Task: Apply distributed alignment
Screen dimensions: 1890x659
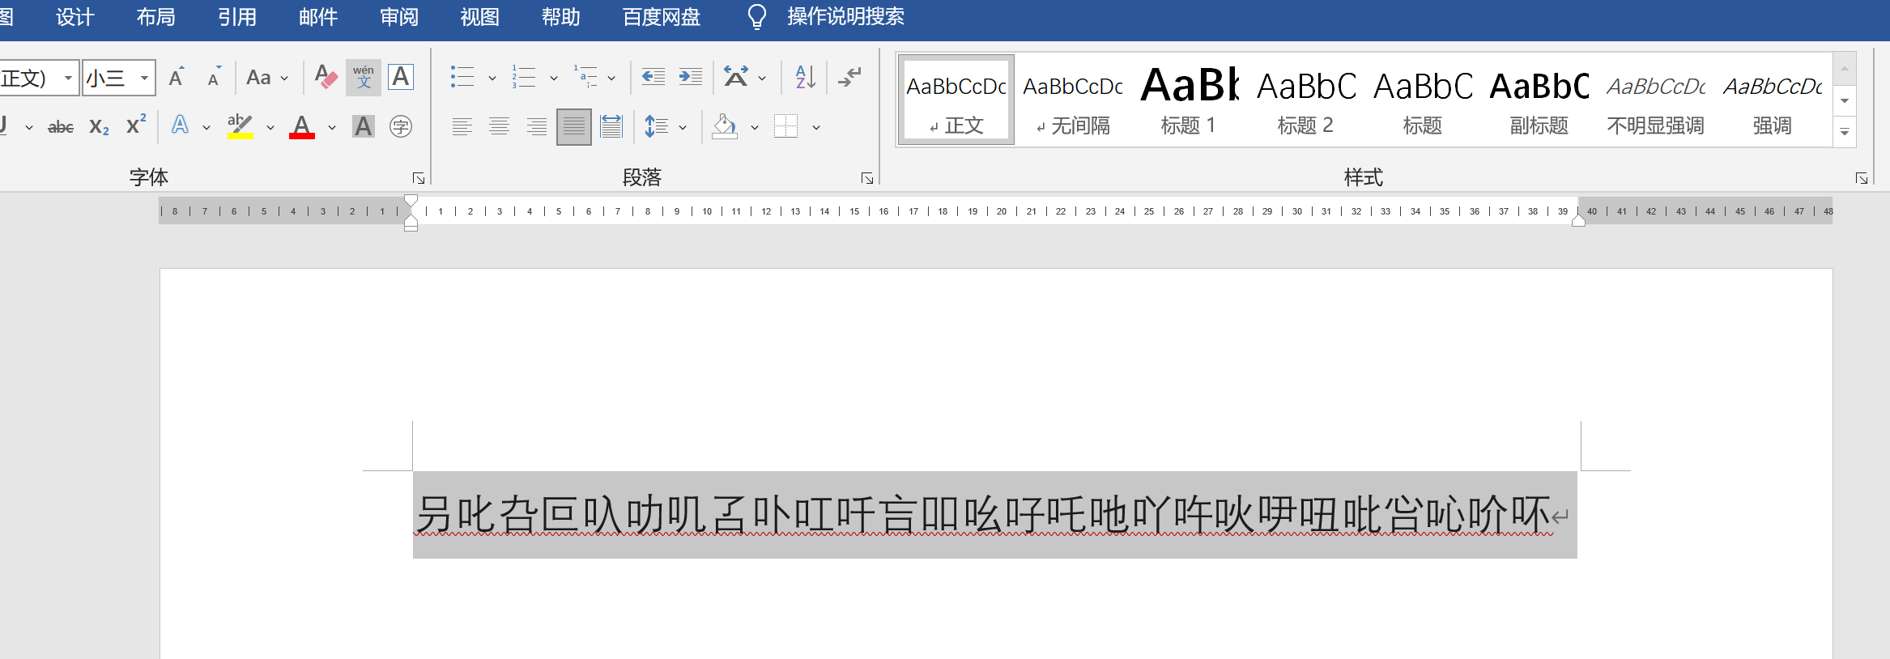Action: (x=611, y=126)
